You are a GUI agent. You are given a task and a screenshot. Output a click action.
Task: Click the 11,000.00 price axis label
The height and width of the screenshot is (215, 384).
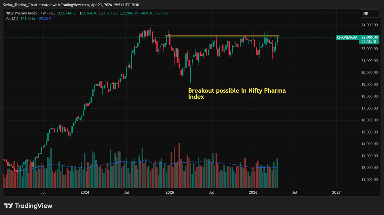point(370,180)
